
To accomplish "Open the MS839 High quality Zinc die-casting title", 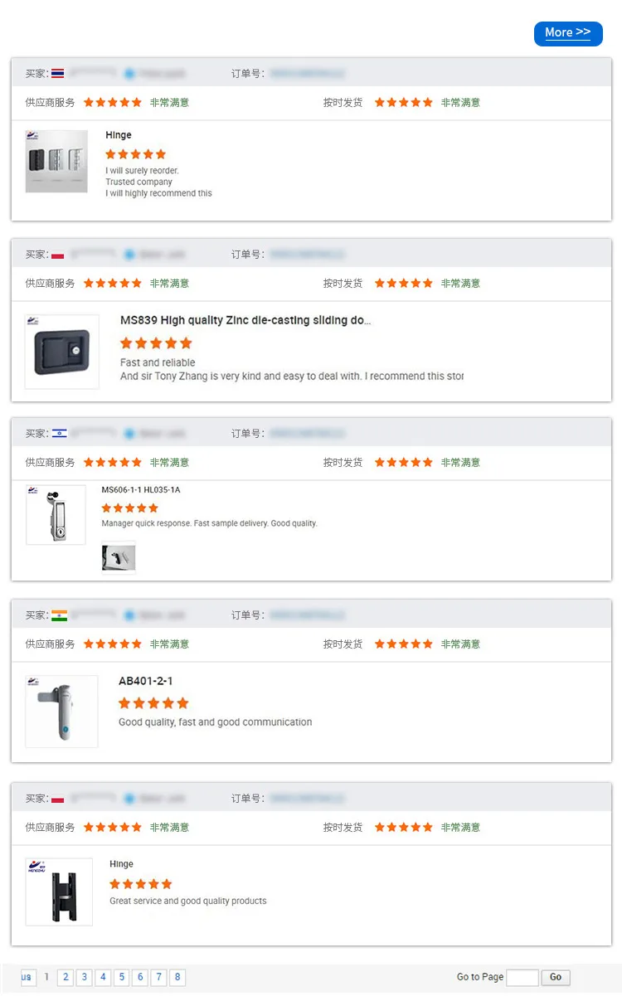I will (x=245, y=320).
